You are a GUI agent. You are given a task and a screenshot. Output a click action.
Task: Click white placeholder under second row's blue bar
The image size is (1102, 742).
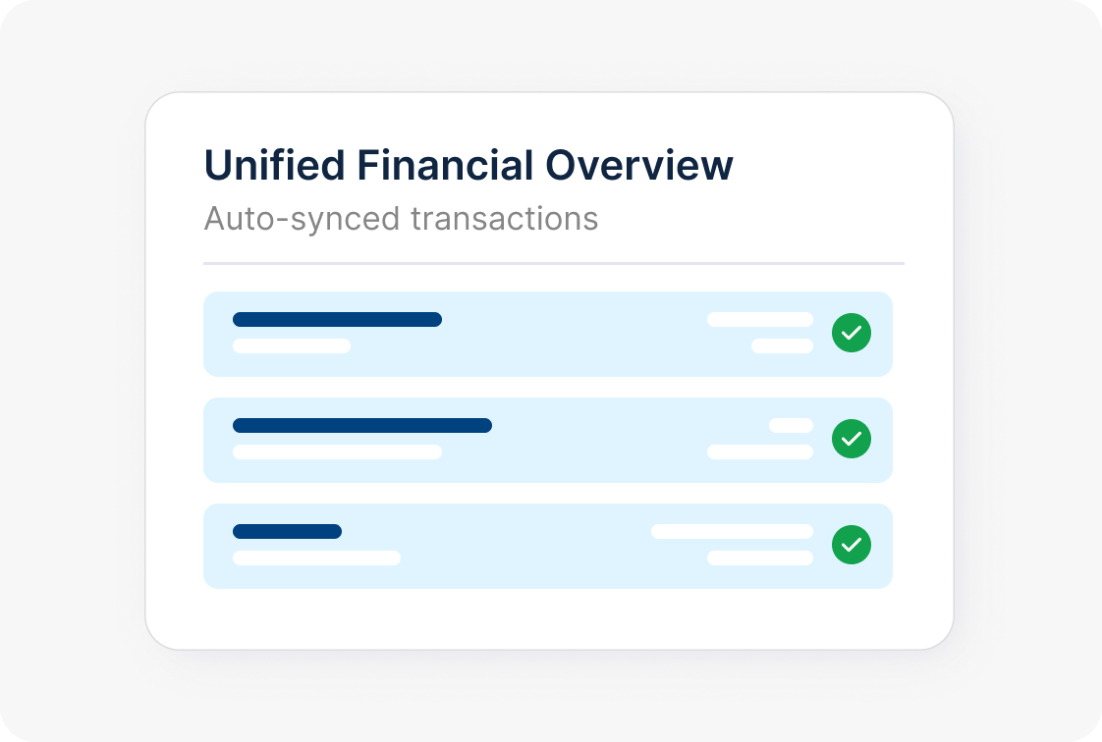coord(337,451)
